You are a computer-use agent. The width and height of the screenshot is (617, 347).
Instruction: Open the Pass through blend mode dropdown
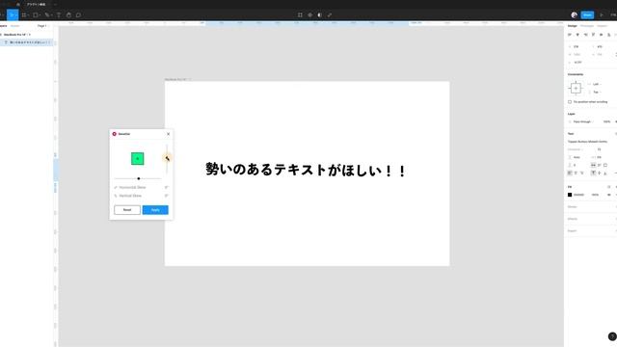(x=583, y=122)
